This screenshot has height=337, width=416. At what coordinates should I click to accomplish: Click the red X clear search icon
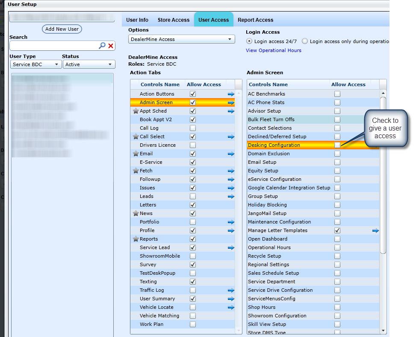111,46
